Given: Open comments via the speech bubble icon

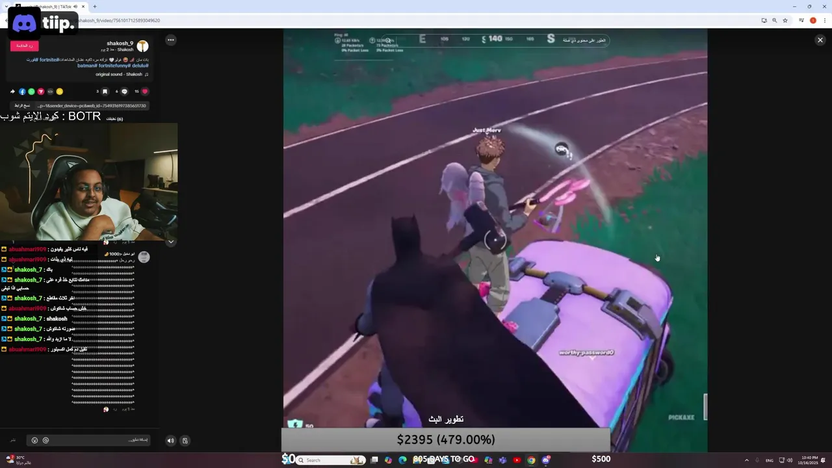Looking at the screenshot, I should pyautogui.click(x=125, y=92).
